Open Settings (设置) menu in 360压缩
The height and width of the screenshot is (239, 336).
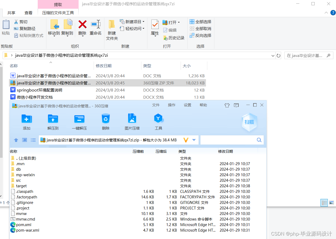[188, 105]
